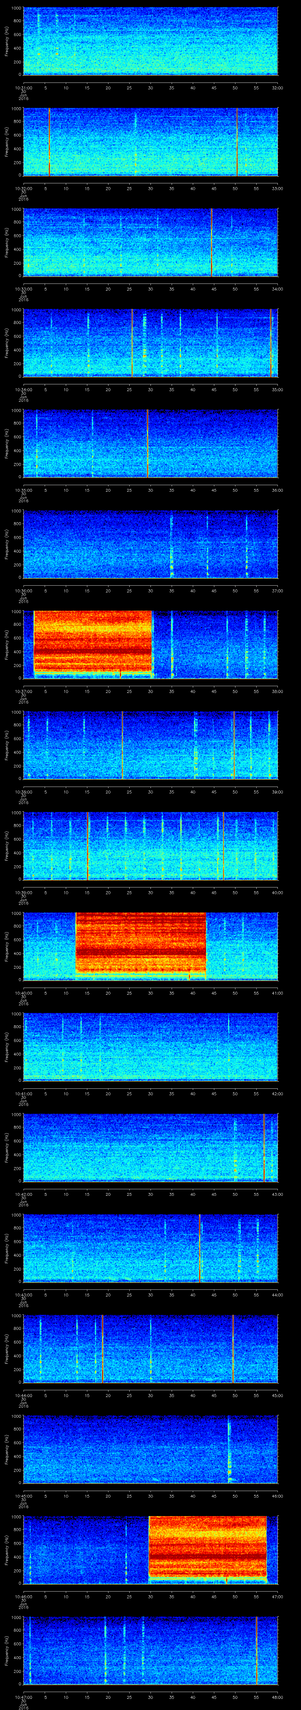
Task: Click the 10:40:00 start time label
Action: coord(23,993)
